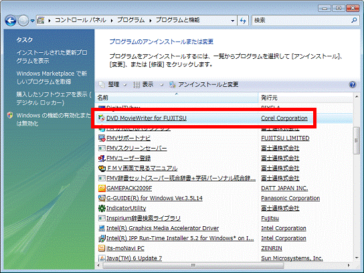
Task: Click the FMVユーザー登録 icon
Action: (102, 159)
